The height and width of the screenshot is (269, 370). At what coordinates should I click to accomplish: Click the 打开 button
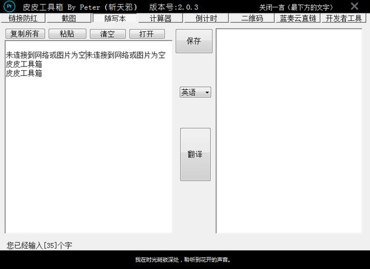click(x=147, y=34)
